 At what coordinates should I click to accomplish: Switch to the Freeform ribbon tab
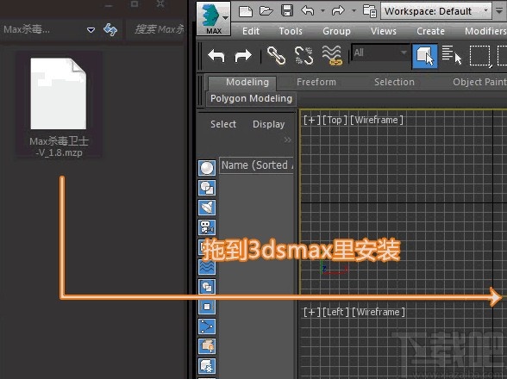click(x=316, y=82)
